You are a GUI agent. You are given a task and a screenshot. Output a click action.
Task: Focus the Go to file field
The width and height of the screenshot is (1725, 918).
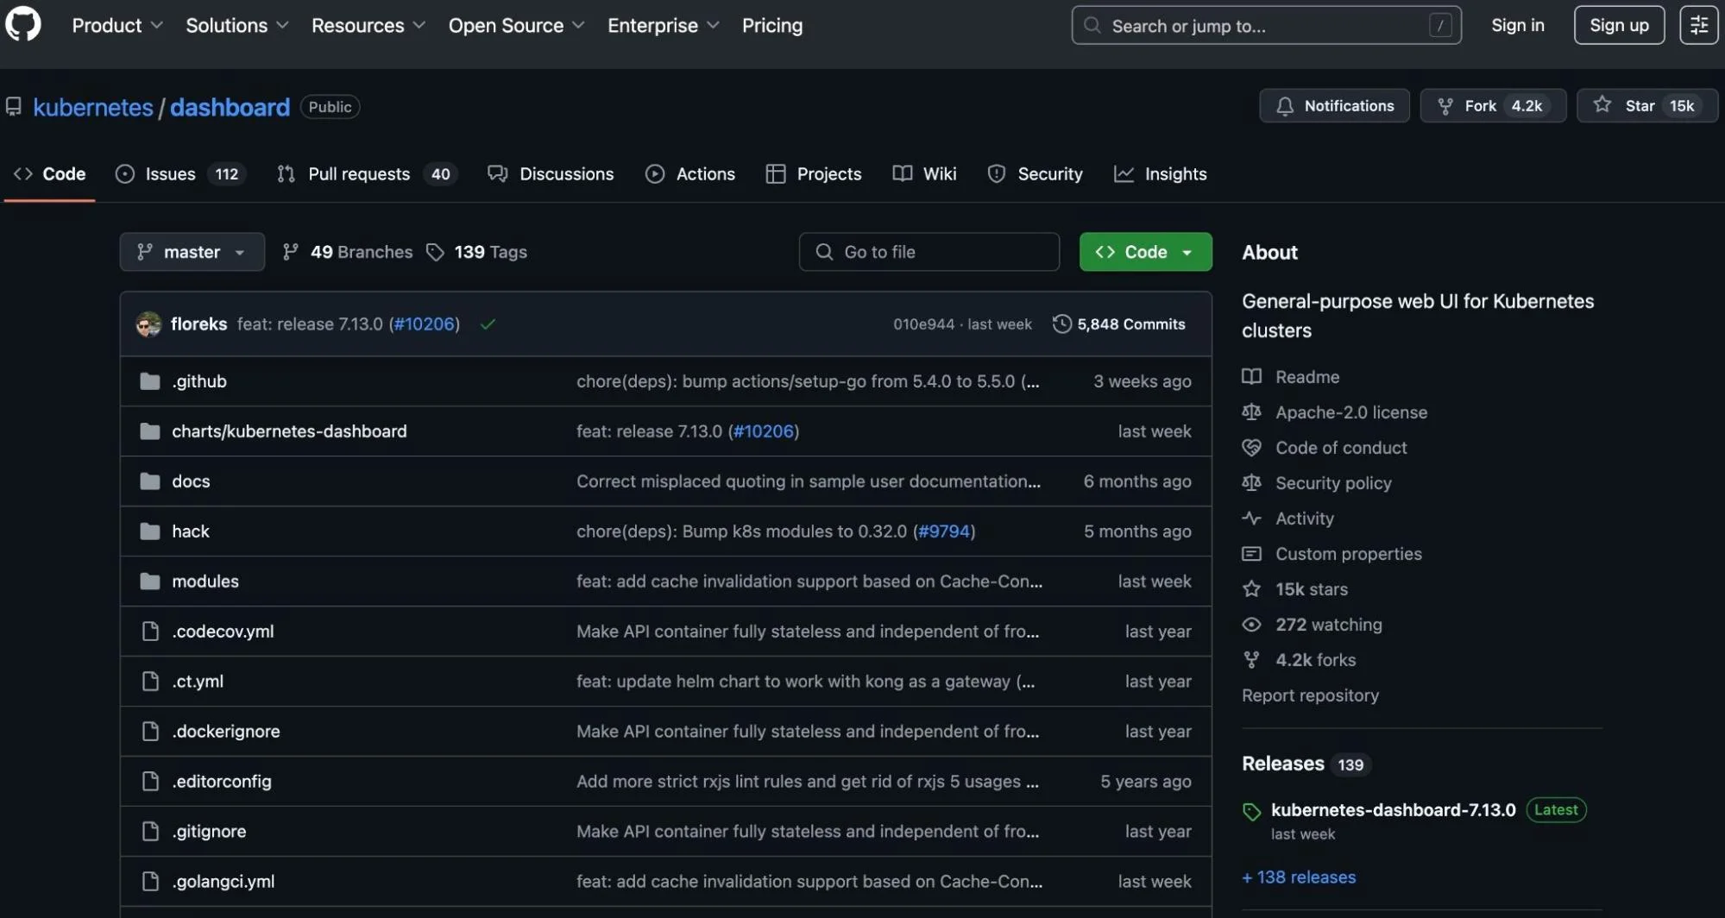tap(929, 252)
